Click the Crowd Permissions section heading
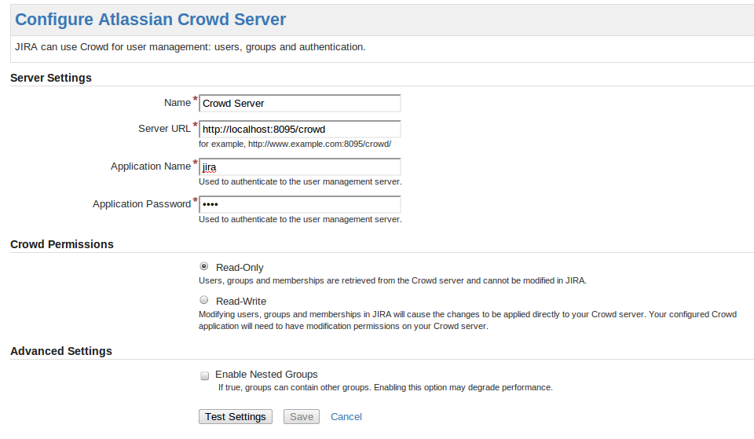 [62, 244]
